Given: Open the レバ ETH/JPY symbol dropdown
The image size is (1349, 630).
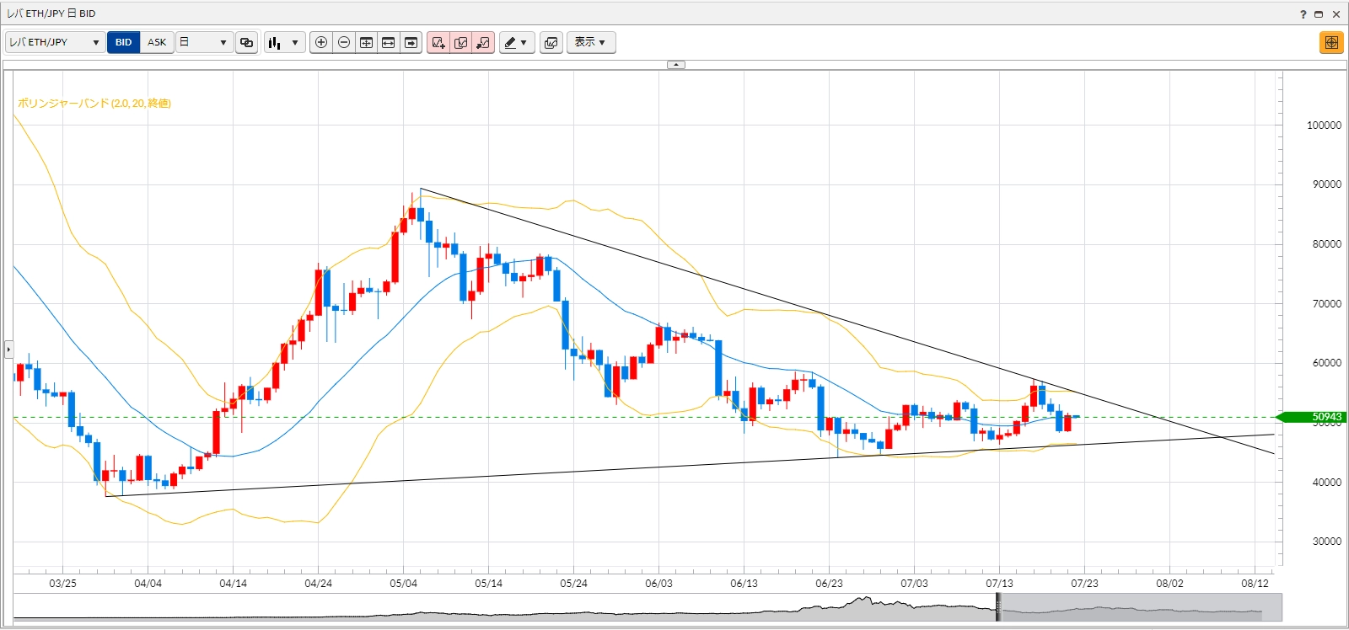Looking at the screenshot, I should pos(55,42).
